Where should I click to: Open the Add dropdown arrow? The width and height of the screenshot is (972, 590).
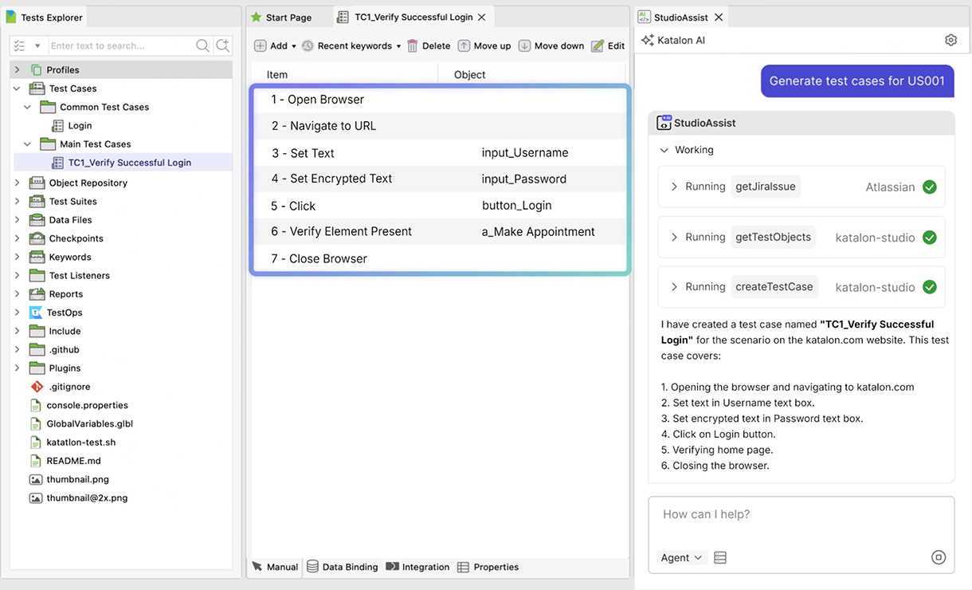[x=293, y=46]
